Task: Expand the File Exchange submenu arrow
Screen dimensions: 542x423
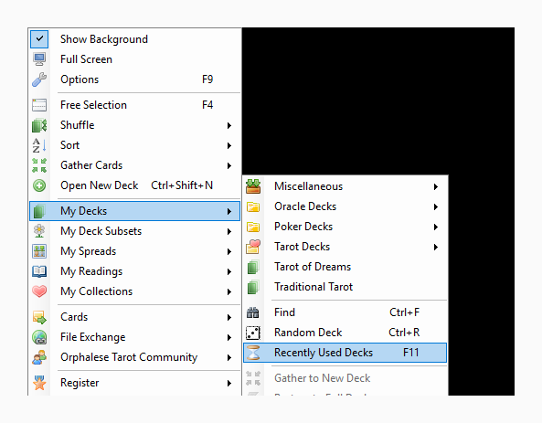Action: pyautogui.click(x=229, y=337)
